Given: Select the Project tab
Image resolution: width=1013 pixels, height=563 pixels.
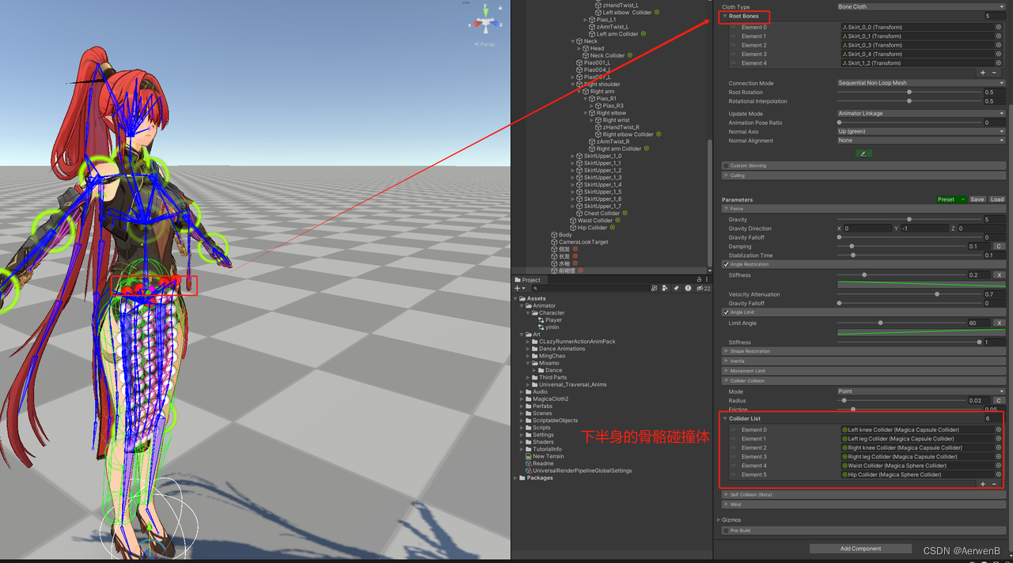Looking at the screenshot, I should tap(528, 280).
